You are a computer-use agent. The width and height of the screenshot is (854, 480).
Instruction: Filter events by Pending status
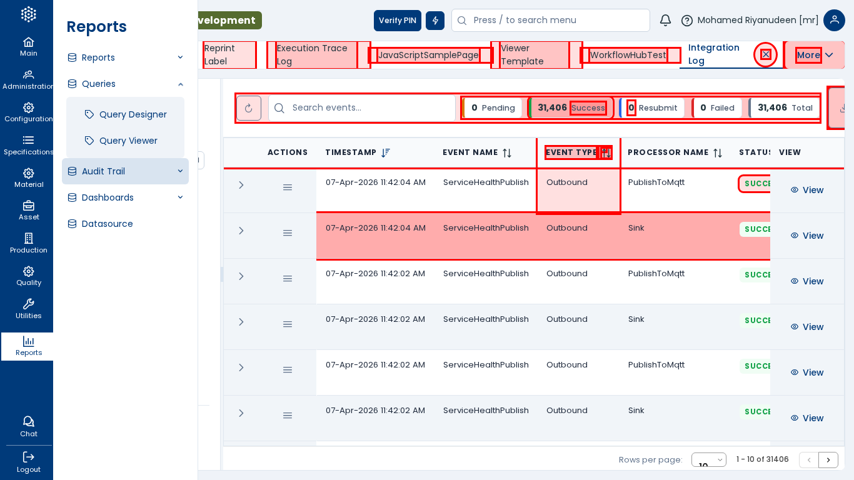coord(493,108)
